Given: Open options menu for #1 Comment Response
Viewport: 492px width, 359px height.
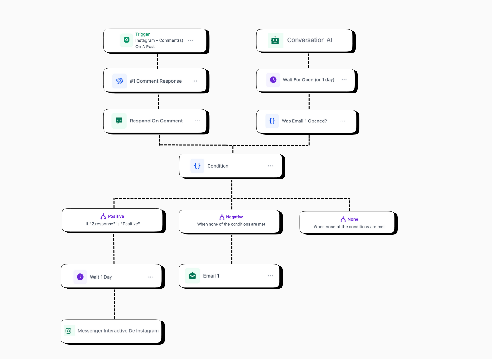Looking at the screenshot, I should pos(195,81).
